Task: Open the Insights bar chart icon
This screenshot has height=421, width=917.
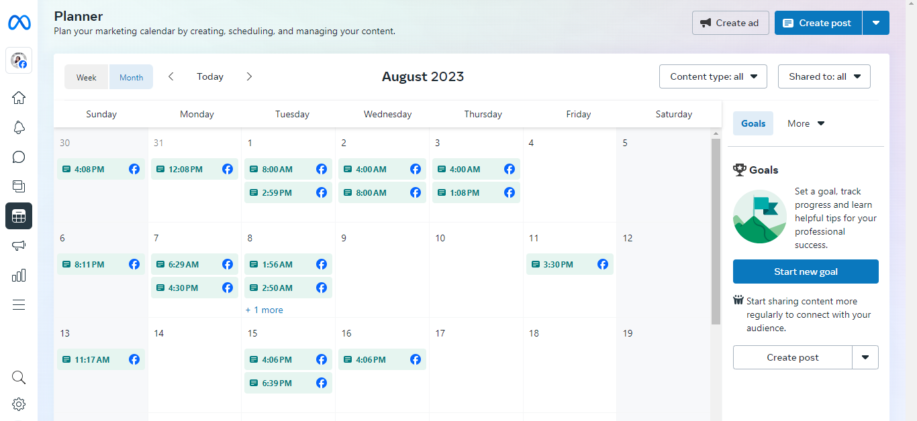Action: (19, 275)
